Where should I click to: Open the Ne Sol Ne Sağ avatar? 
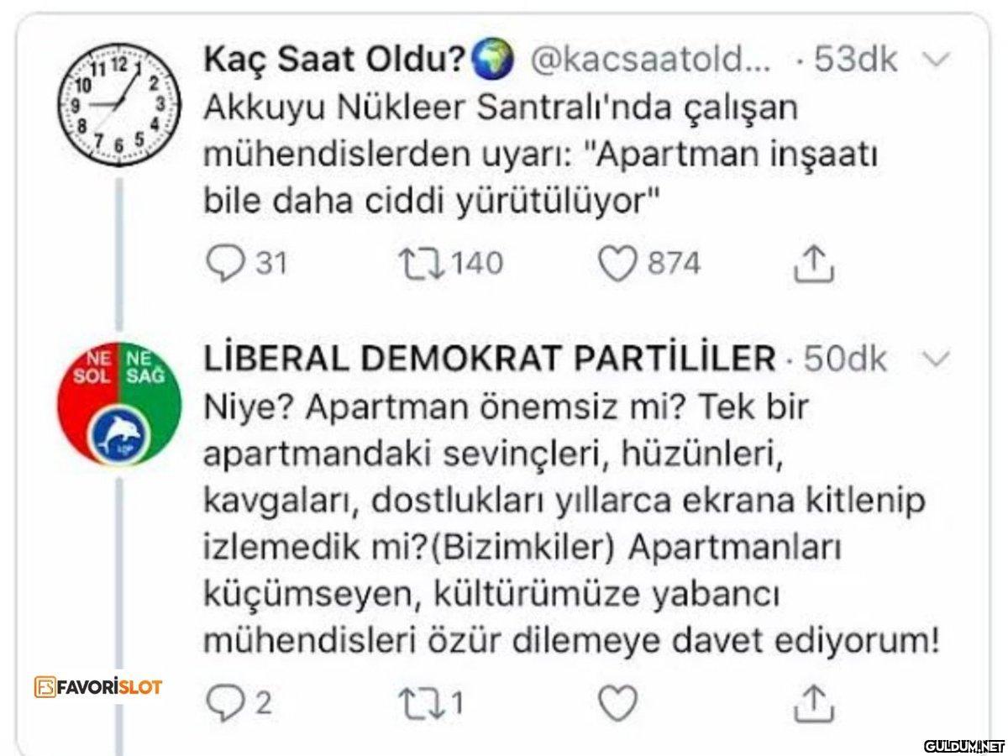click(118, 402)
